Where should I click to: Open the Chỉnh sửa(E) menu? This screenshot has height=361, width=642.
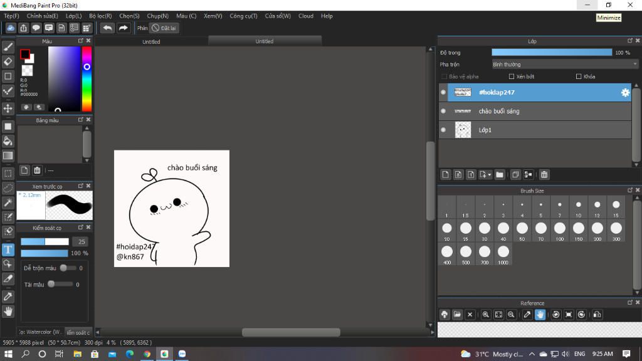point(42,16)
